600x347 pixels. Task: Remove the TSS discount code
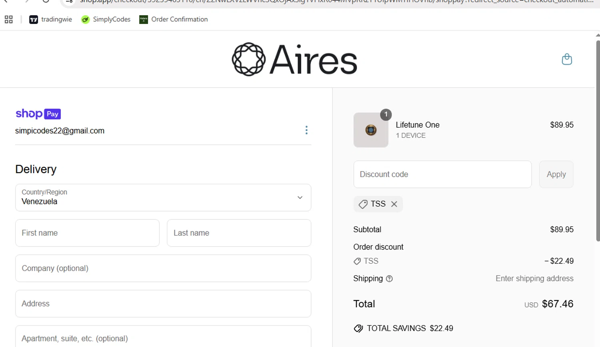(x=394, y=204)
